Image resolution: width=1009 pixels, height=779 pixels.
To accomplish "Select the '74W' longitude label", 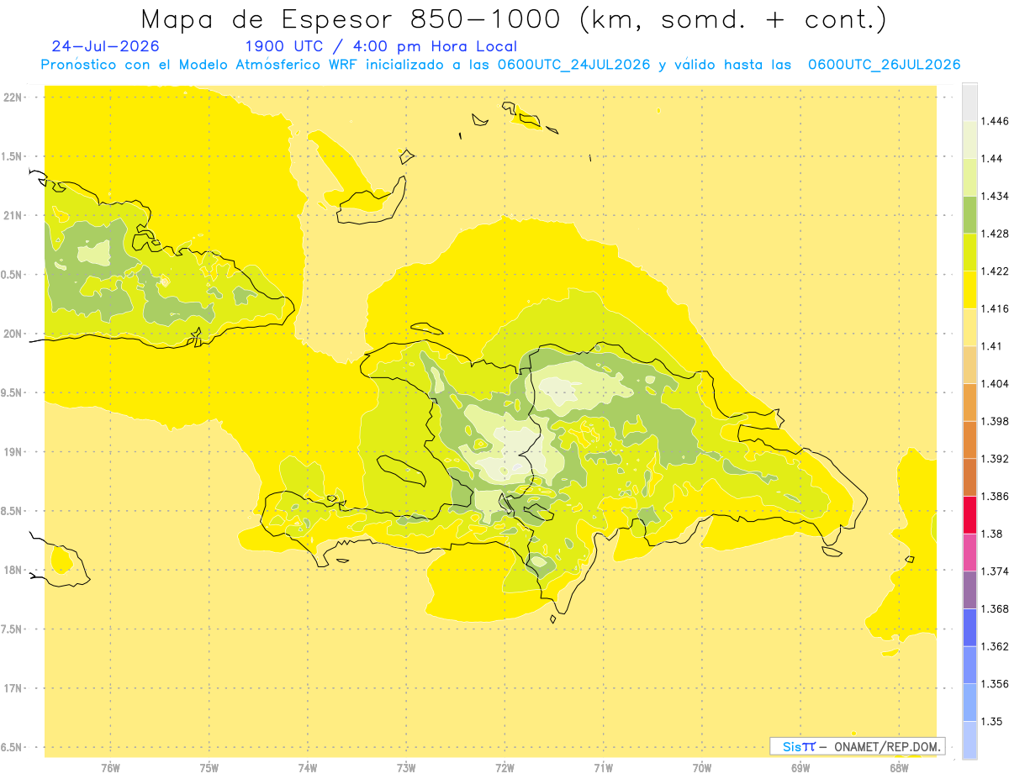I will click(x=308, y=768).
